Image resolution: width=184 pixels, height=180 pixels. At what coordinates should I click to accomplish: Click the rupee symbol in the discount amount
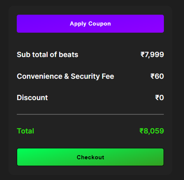click(x=157, y=98)
